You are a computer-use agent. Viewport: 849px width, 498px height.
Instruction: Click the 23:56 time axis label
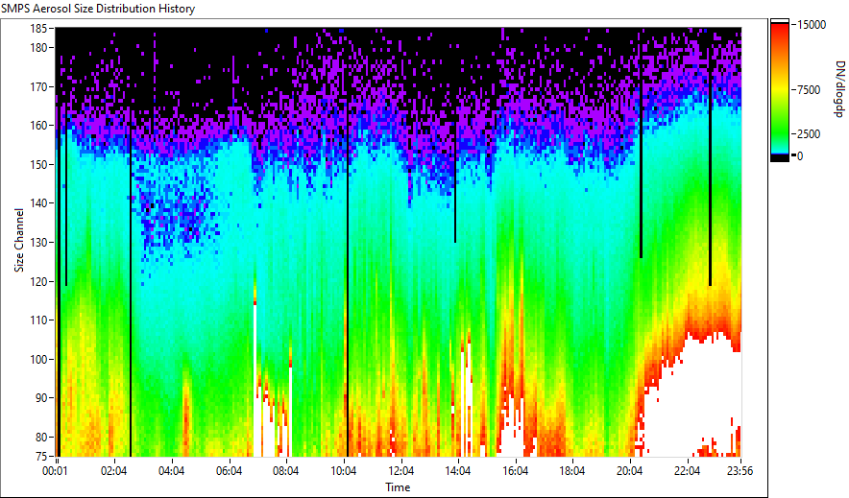coord(740,471)
